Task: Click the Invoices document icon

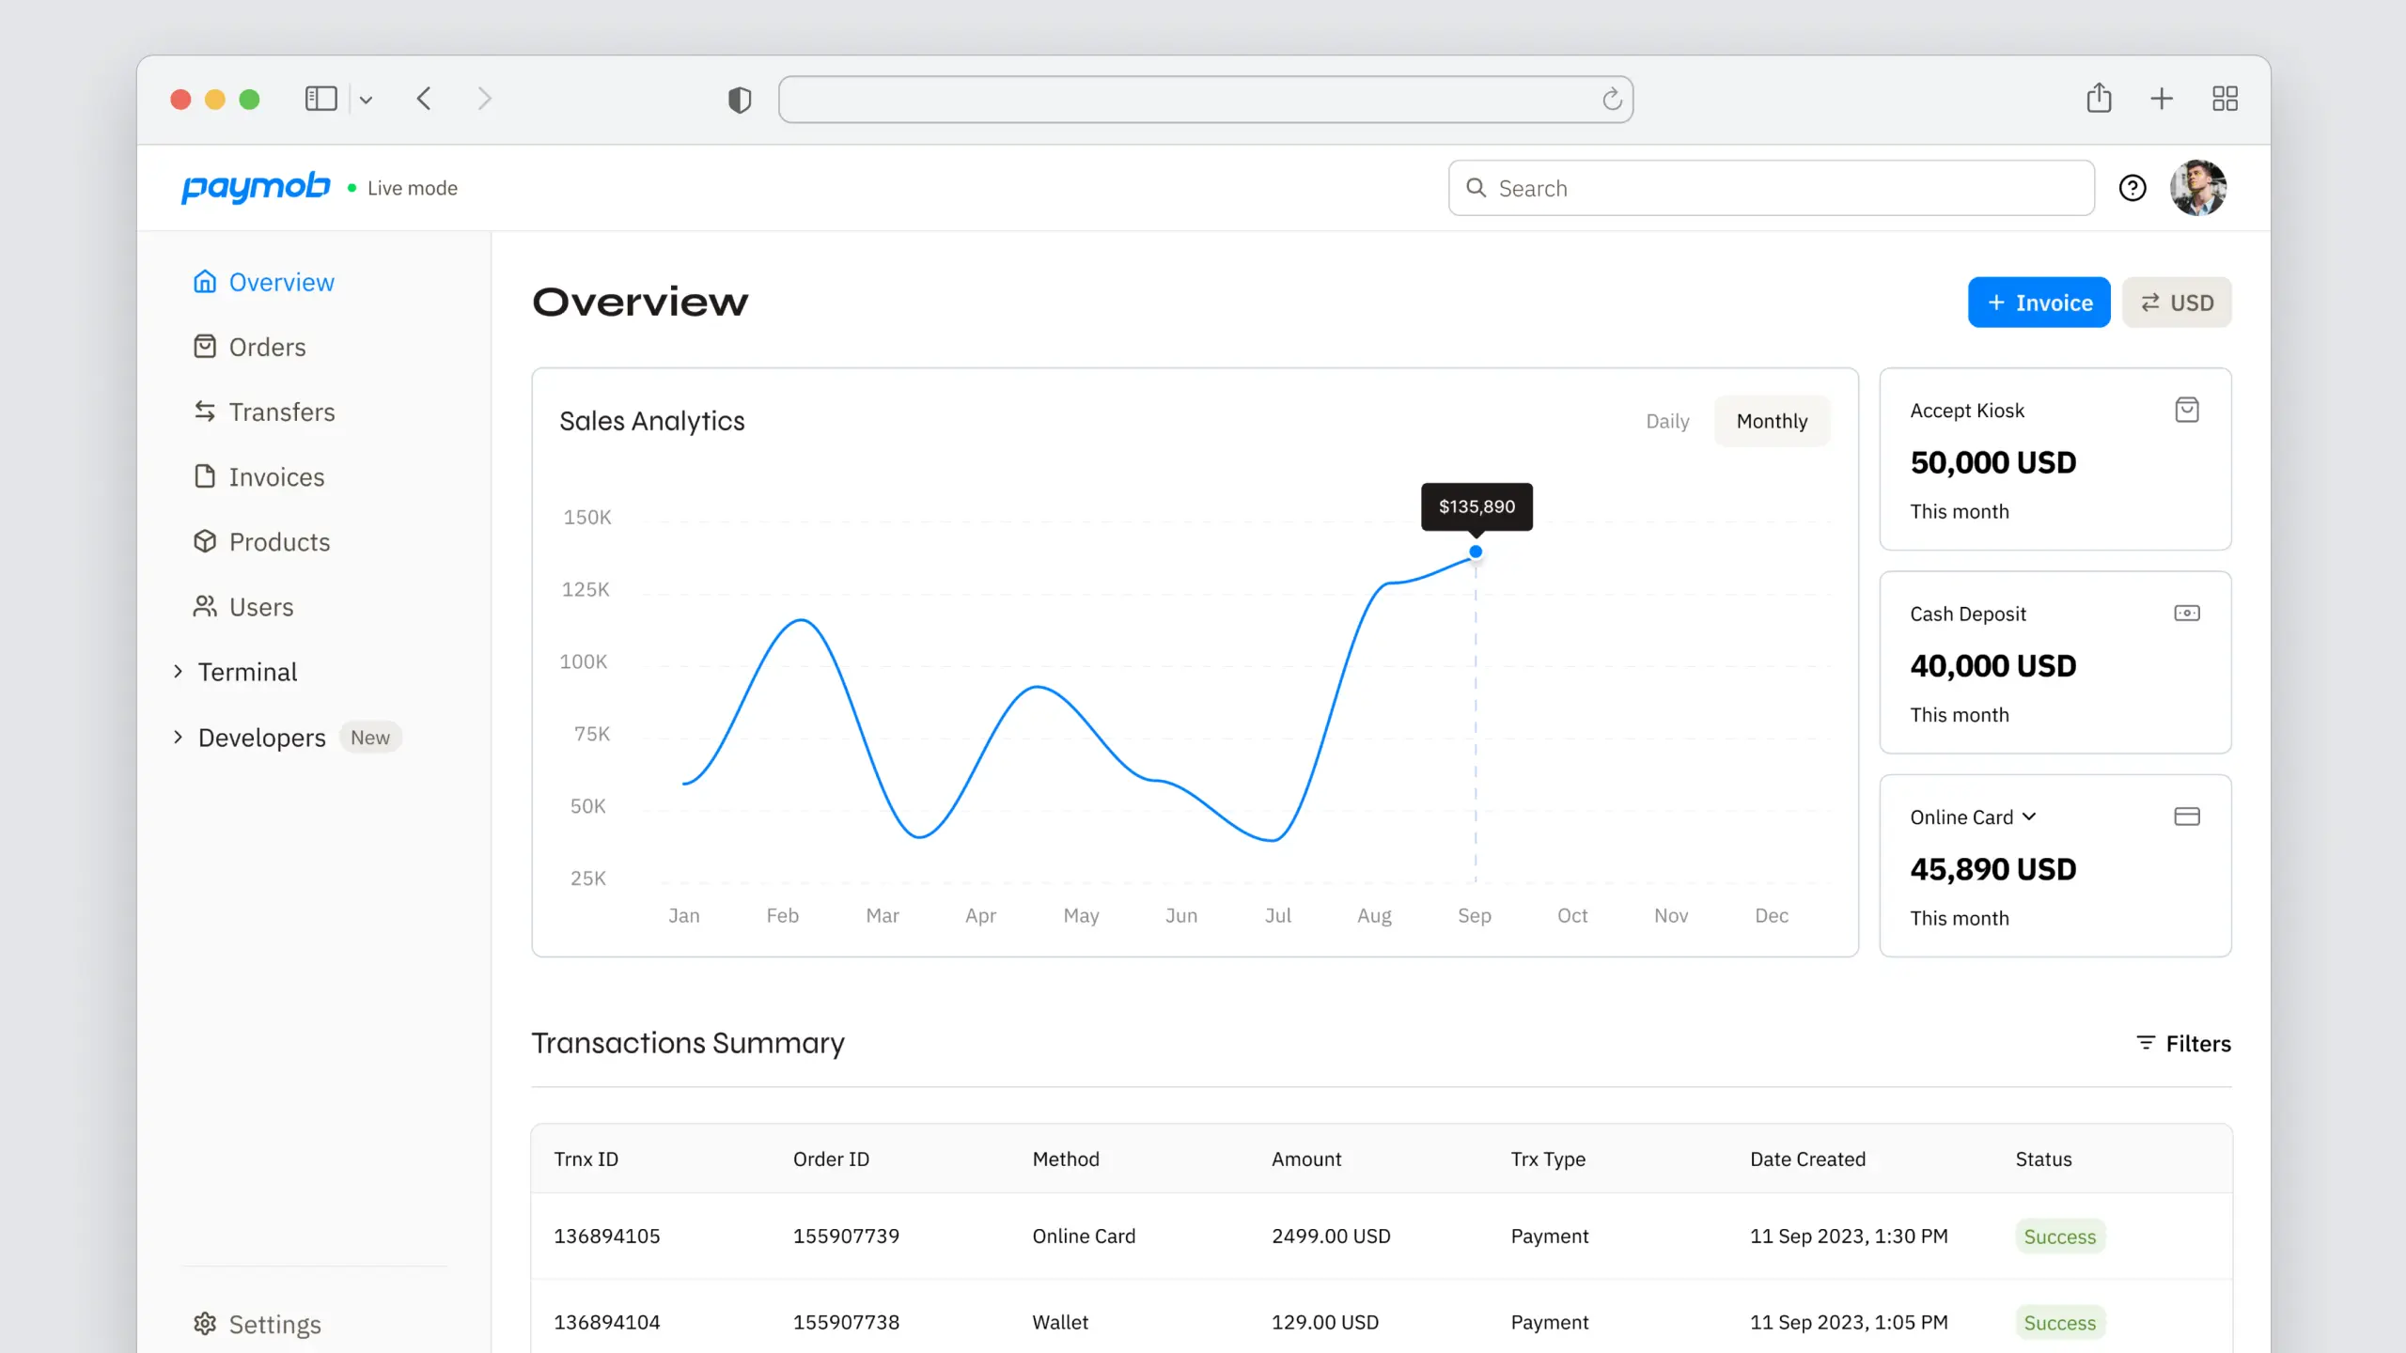Action: [205, 476]
